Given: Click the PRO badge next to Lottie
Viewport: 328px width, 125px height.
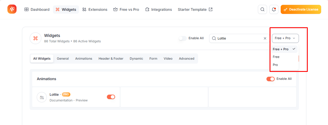Looking at the screenshot, I should click(x=66, y=95).
